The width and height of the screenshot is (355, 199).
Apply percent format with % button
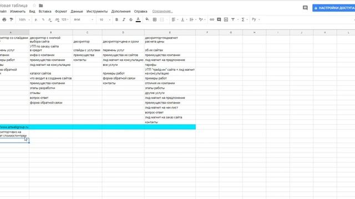coord(43,20)
